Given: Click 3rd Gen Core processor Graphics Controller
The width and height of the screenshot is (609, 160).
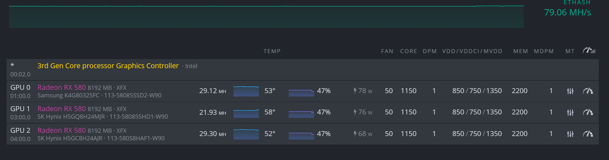Looking at the screenshot, I should (108, 66).
